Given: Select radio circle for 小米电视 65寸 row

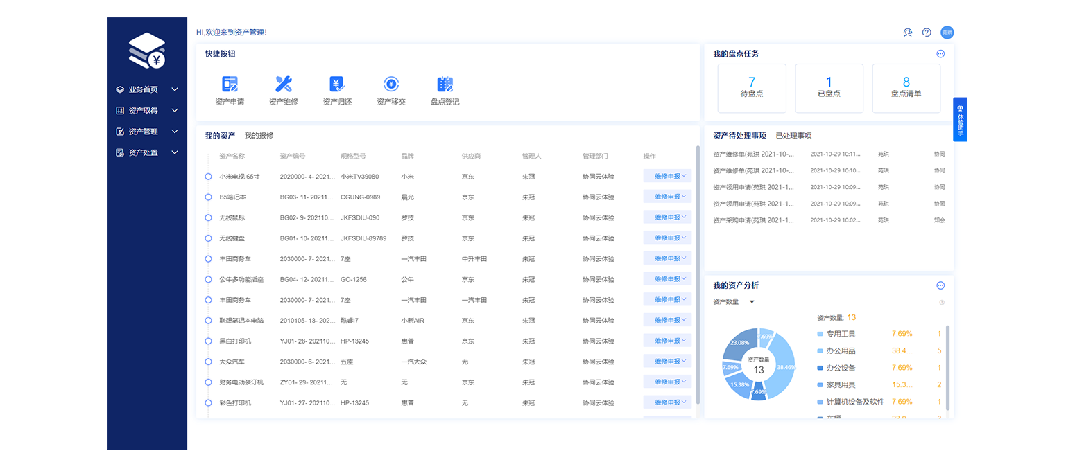Looking at the screenshot, I should point(208,177).
